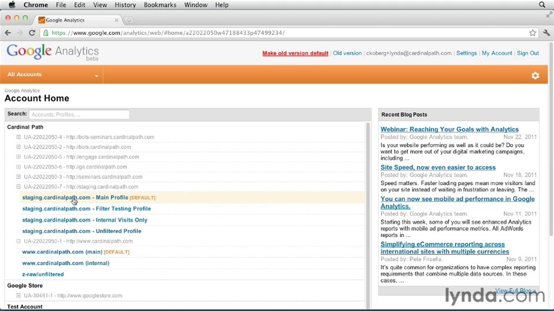Viewport: 554px width, 311px height.
Task: Open Chrome wrench settings menu
Action: (546, 33)
